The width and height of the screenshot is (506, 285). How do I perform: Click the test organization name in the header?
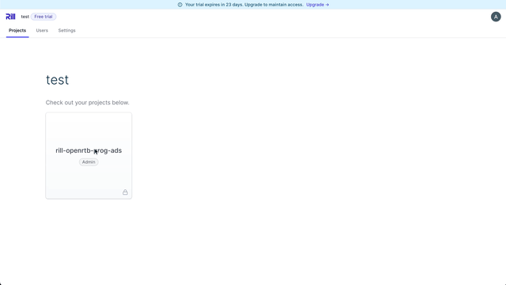[25, 17]
